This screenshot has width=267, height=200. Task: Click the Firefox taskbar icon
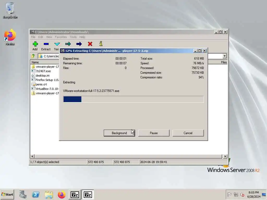point(62,194)
